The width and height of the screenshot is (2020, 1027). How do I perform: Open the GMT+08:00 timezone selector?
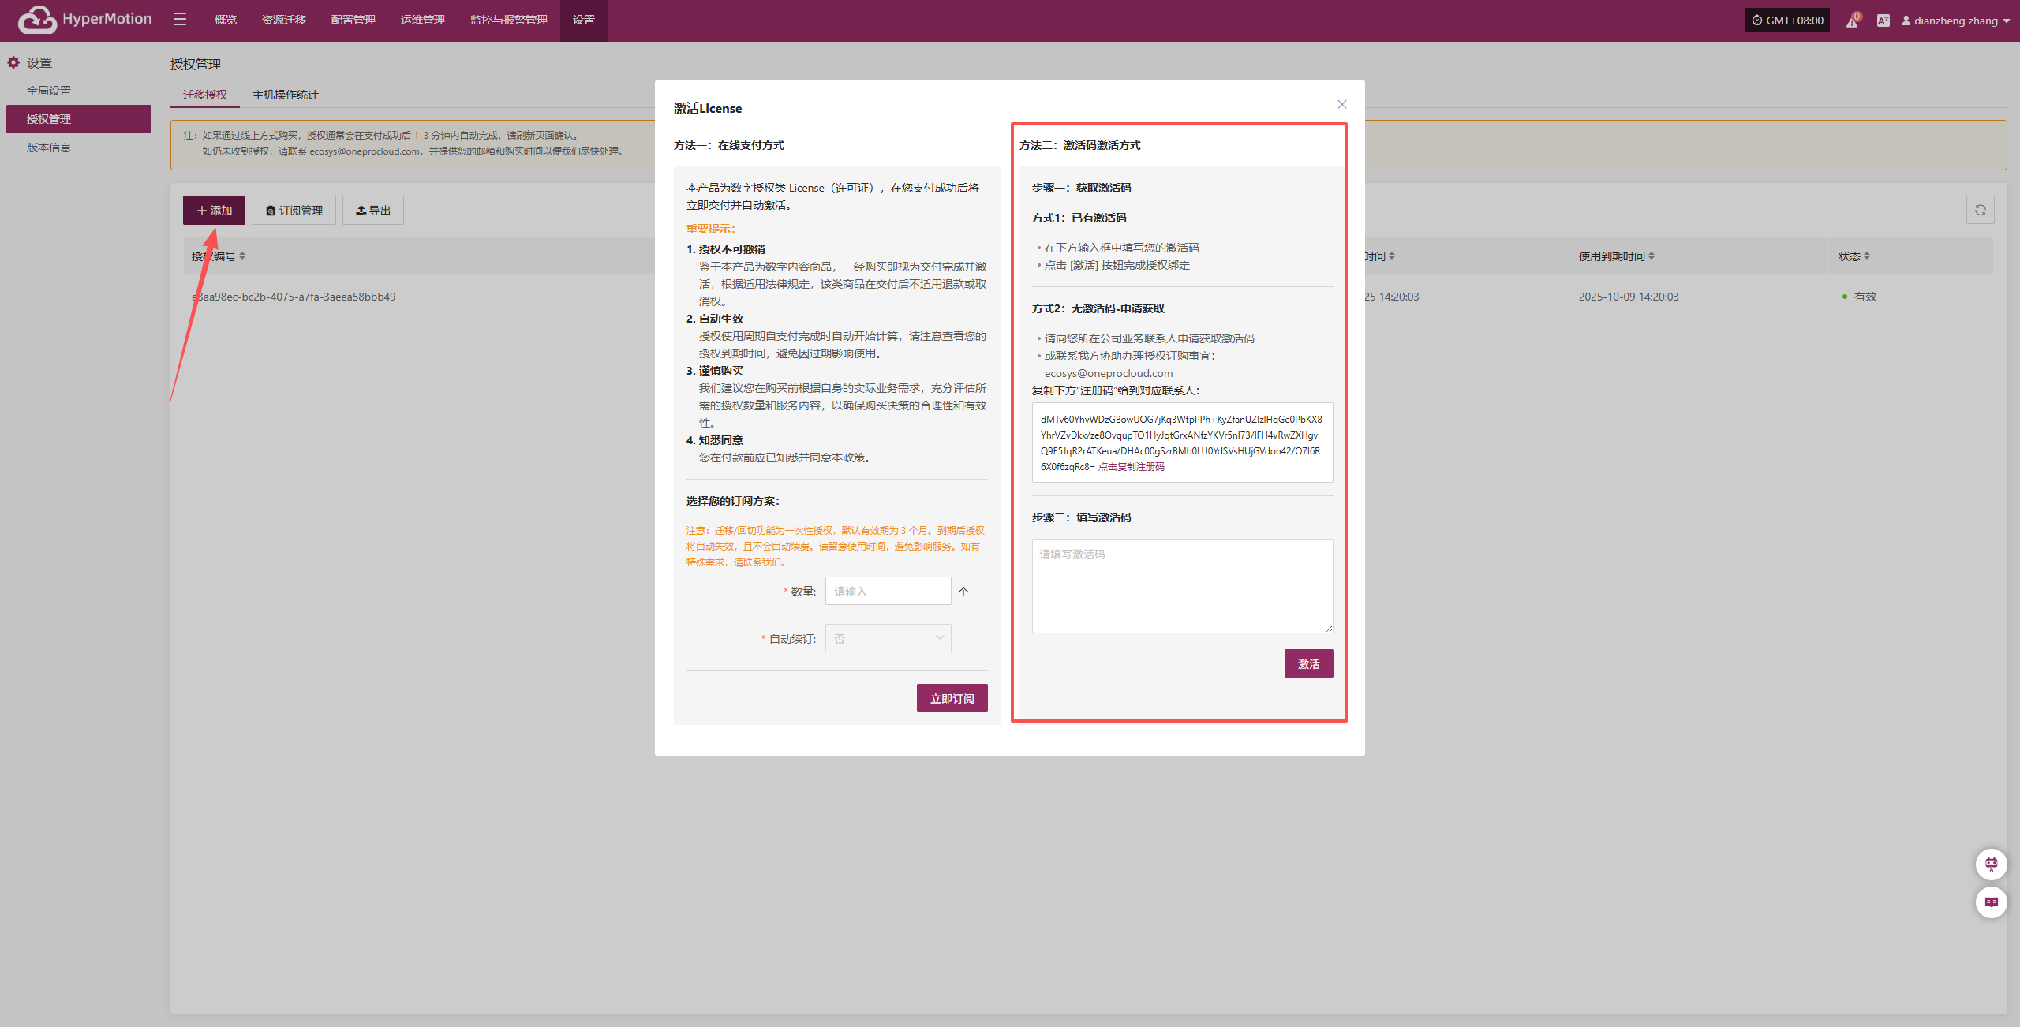tap(1786, 21)
